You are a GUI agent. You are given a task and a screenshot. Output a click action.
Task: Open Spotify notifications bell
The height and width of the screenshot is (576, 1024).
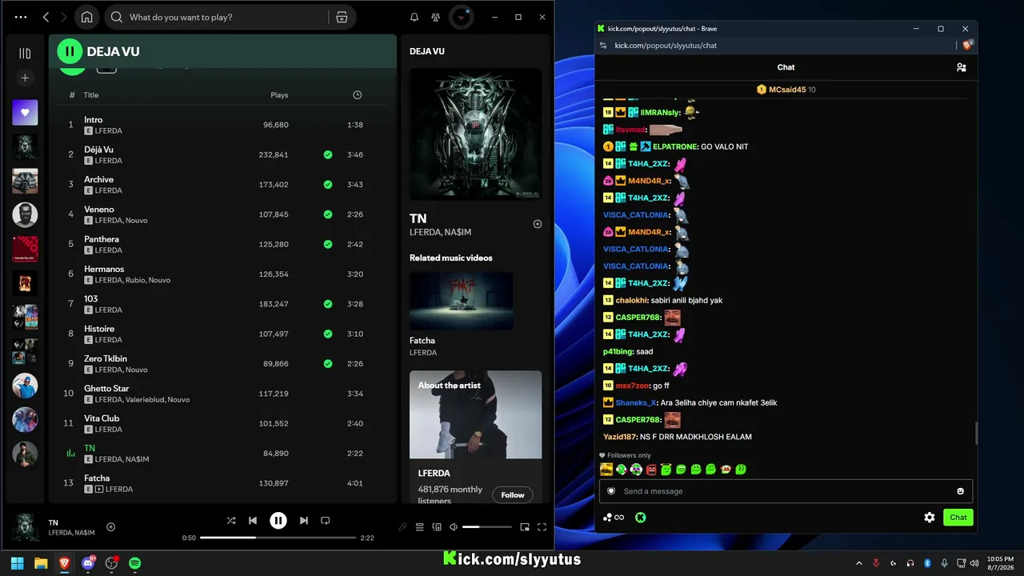(414, 17)
